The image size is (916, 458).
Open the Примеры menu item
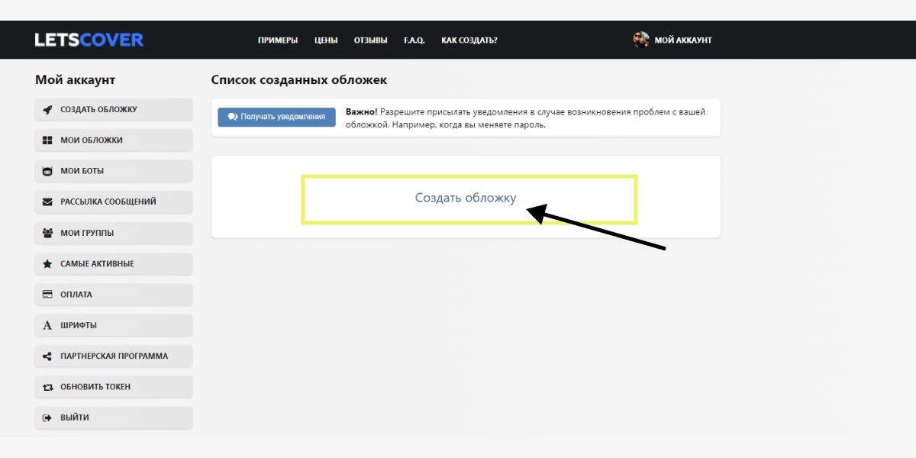pyautogui.click(x=278, y=40)
